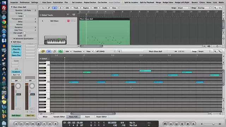The height and width of the screenshot is (127, 226).
Task: Open the piano roll Snap dropdown
Action: pyautogui.click(x=204, y=52)
